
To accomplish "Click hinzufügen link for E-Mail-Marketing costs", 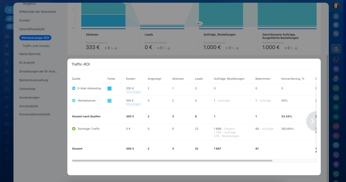I will (x=133, y=92).
